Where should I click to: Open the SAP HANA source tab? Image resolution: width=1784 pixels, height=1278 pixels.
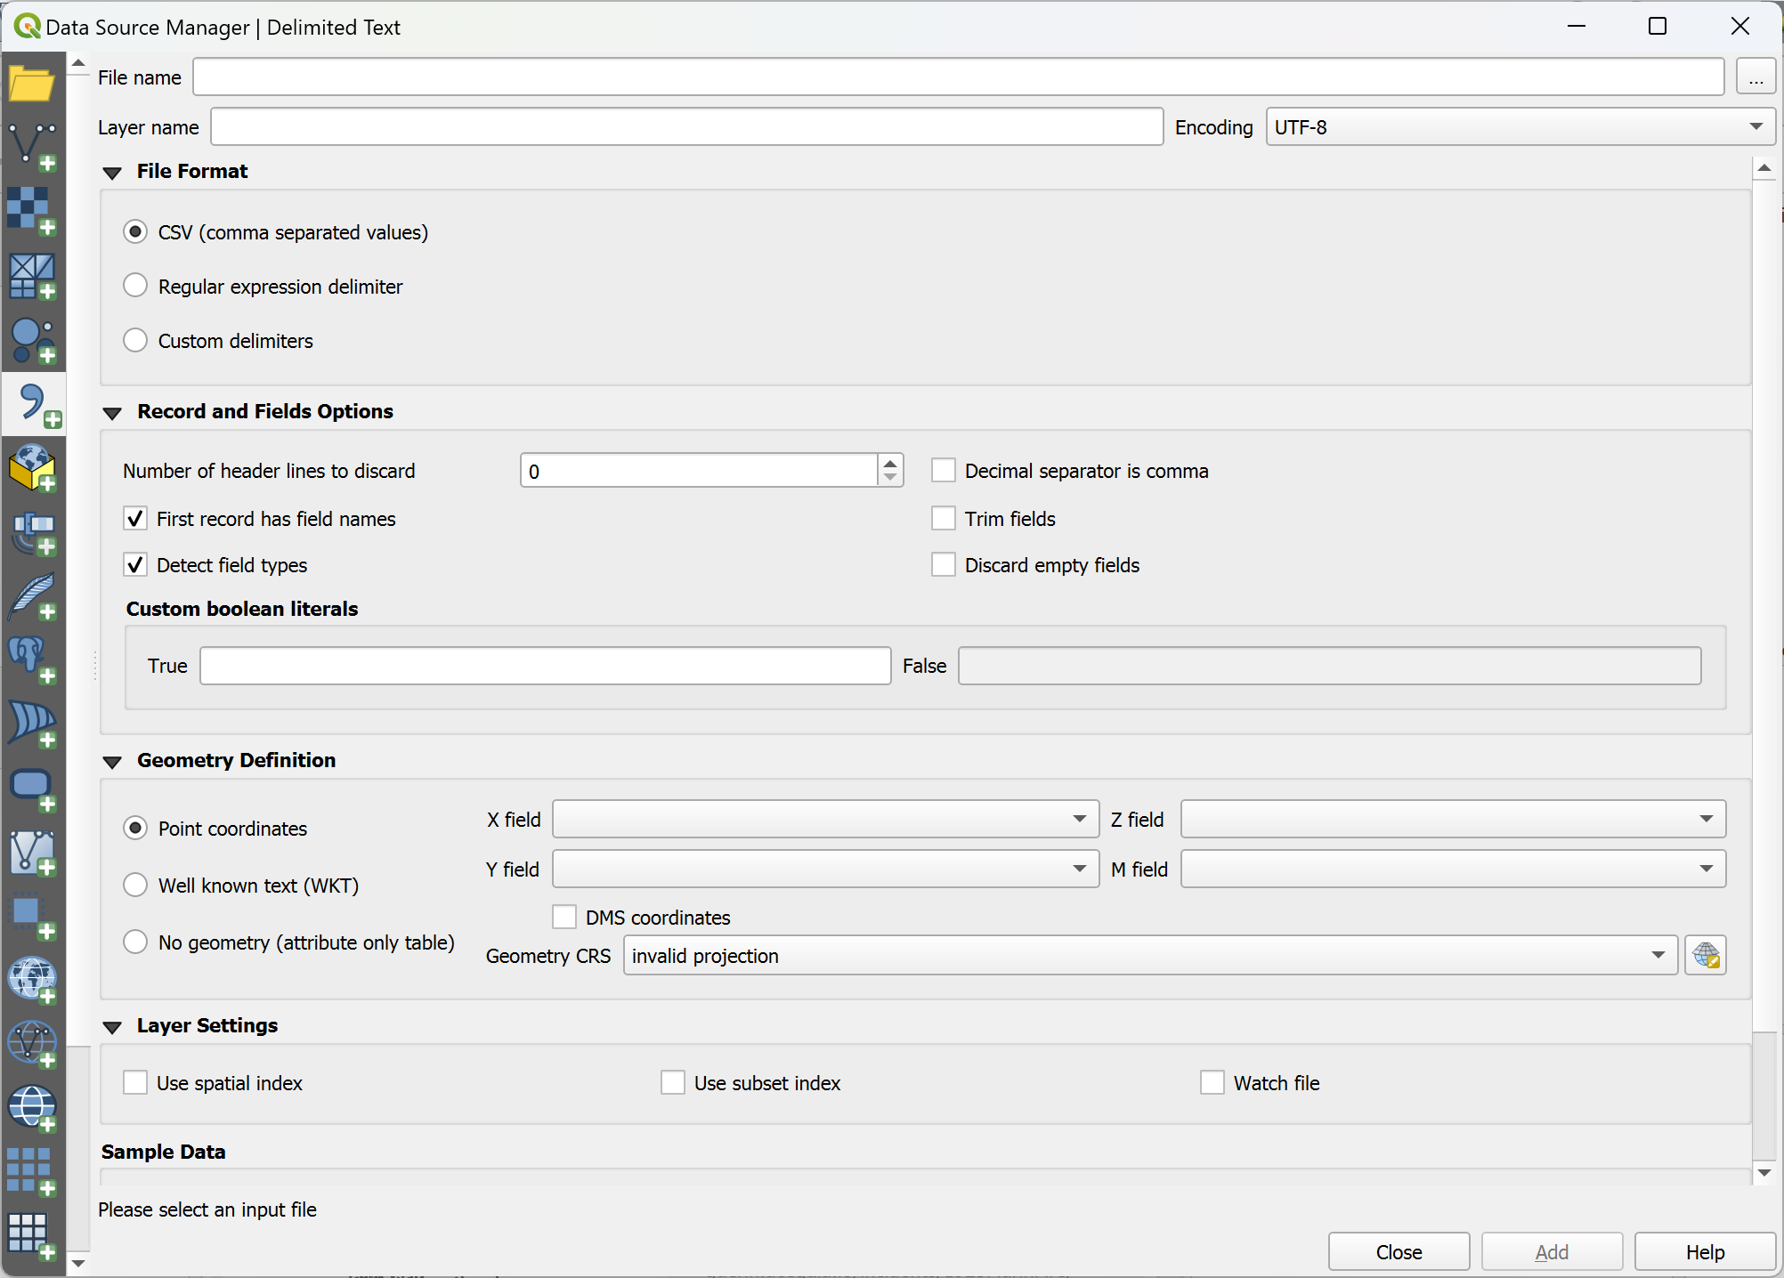33,917
